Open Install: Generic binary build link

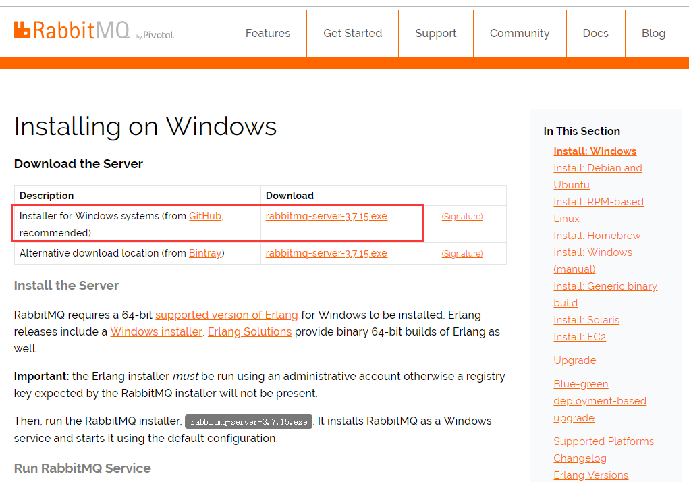[605, 295]
